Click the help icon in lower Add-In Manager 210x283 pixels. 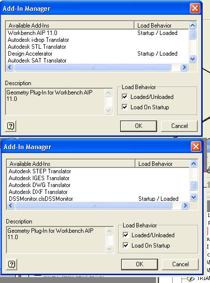[x=11, y=264]
